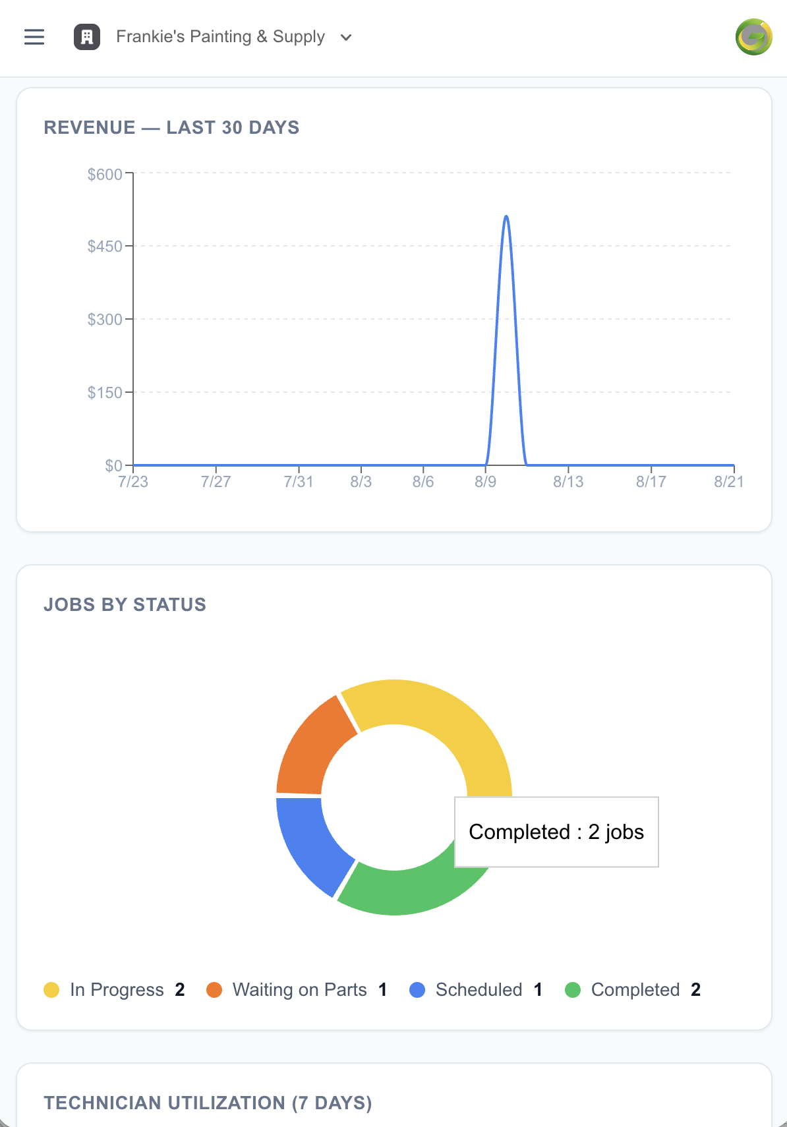The image size is (787, 1127).
Task: Click the orange Waiting on Parts legend dot
Action: point(214,990)
